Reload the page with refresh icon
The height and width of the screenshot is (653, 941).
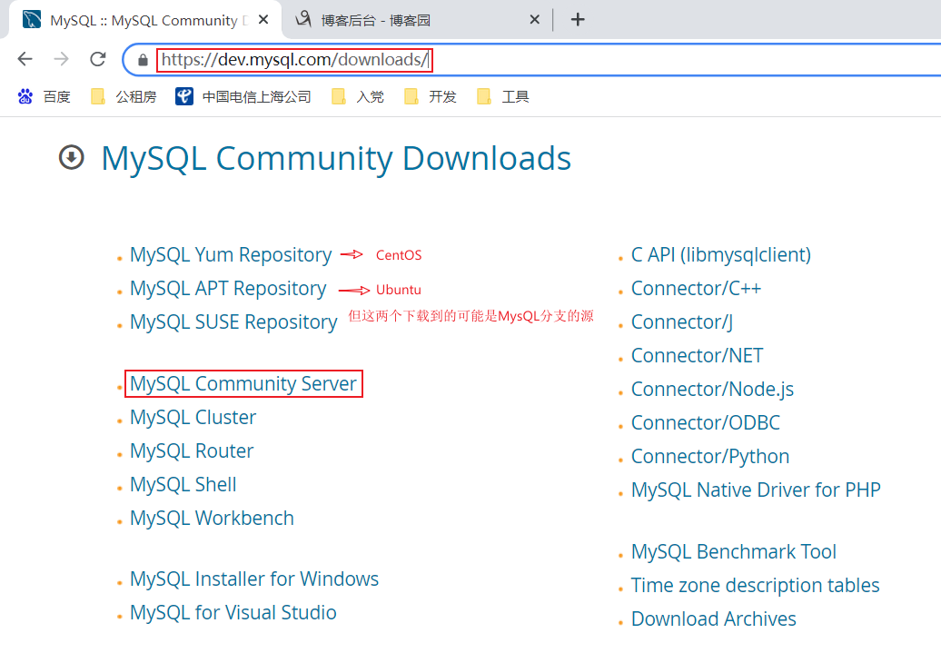click(x=98, y=59)
